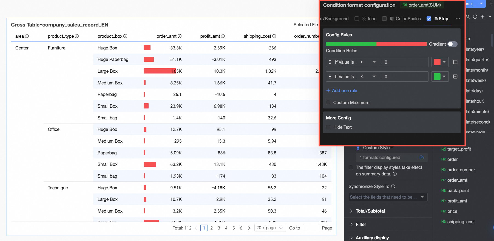Enable the Custom Maximum checkbox
This screenshot has width=494, height=241.
(x=328, y=102)
